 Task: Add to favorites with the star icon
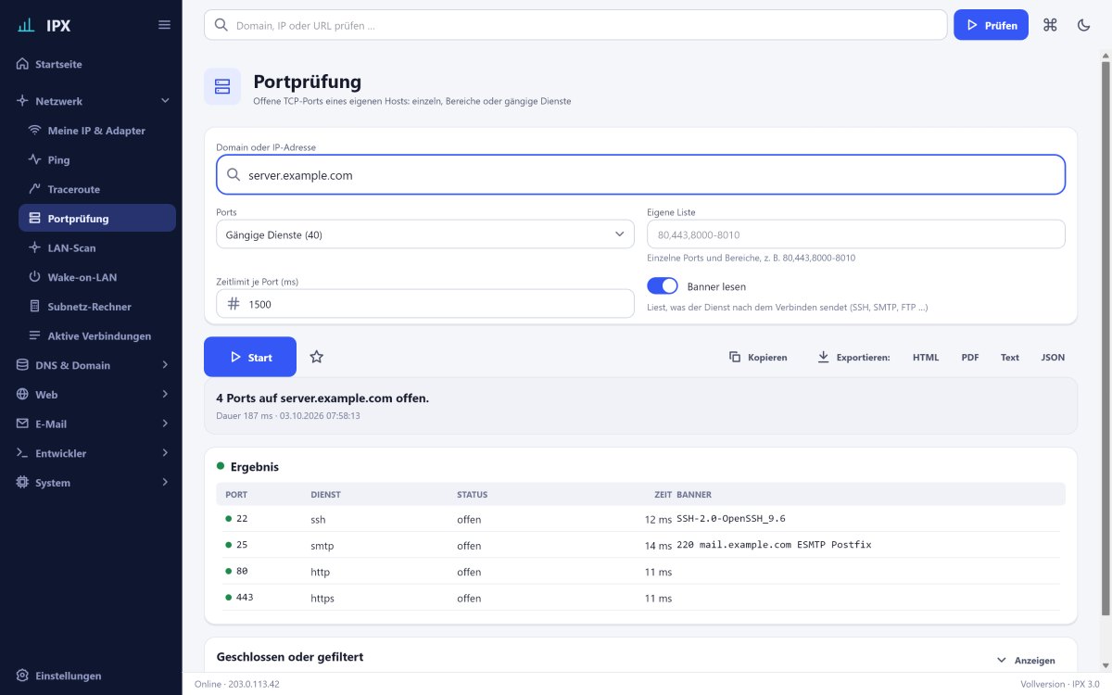(316, 357)
